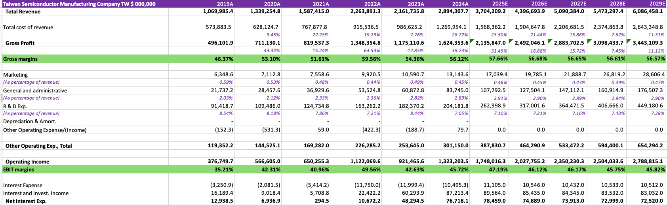Select 2026E interest expense 10,546.0

tap(533, 185)
